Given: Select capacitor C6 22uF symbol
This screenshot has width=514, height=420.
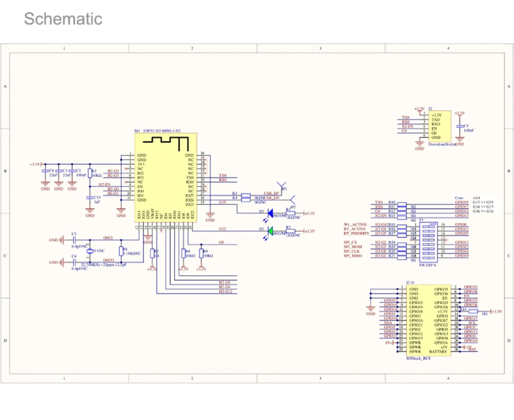Looking at the screenshot, I should point(45,171).
